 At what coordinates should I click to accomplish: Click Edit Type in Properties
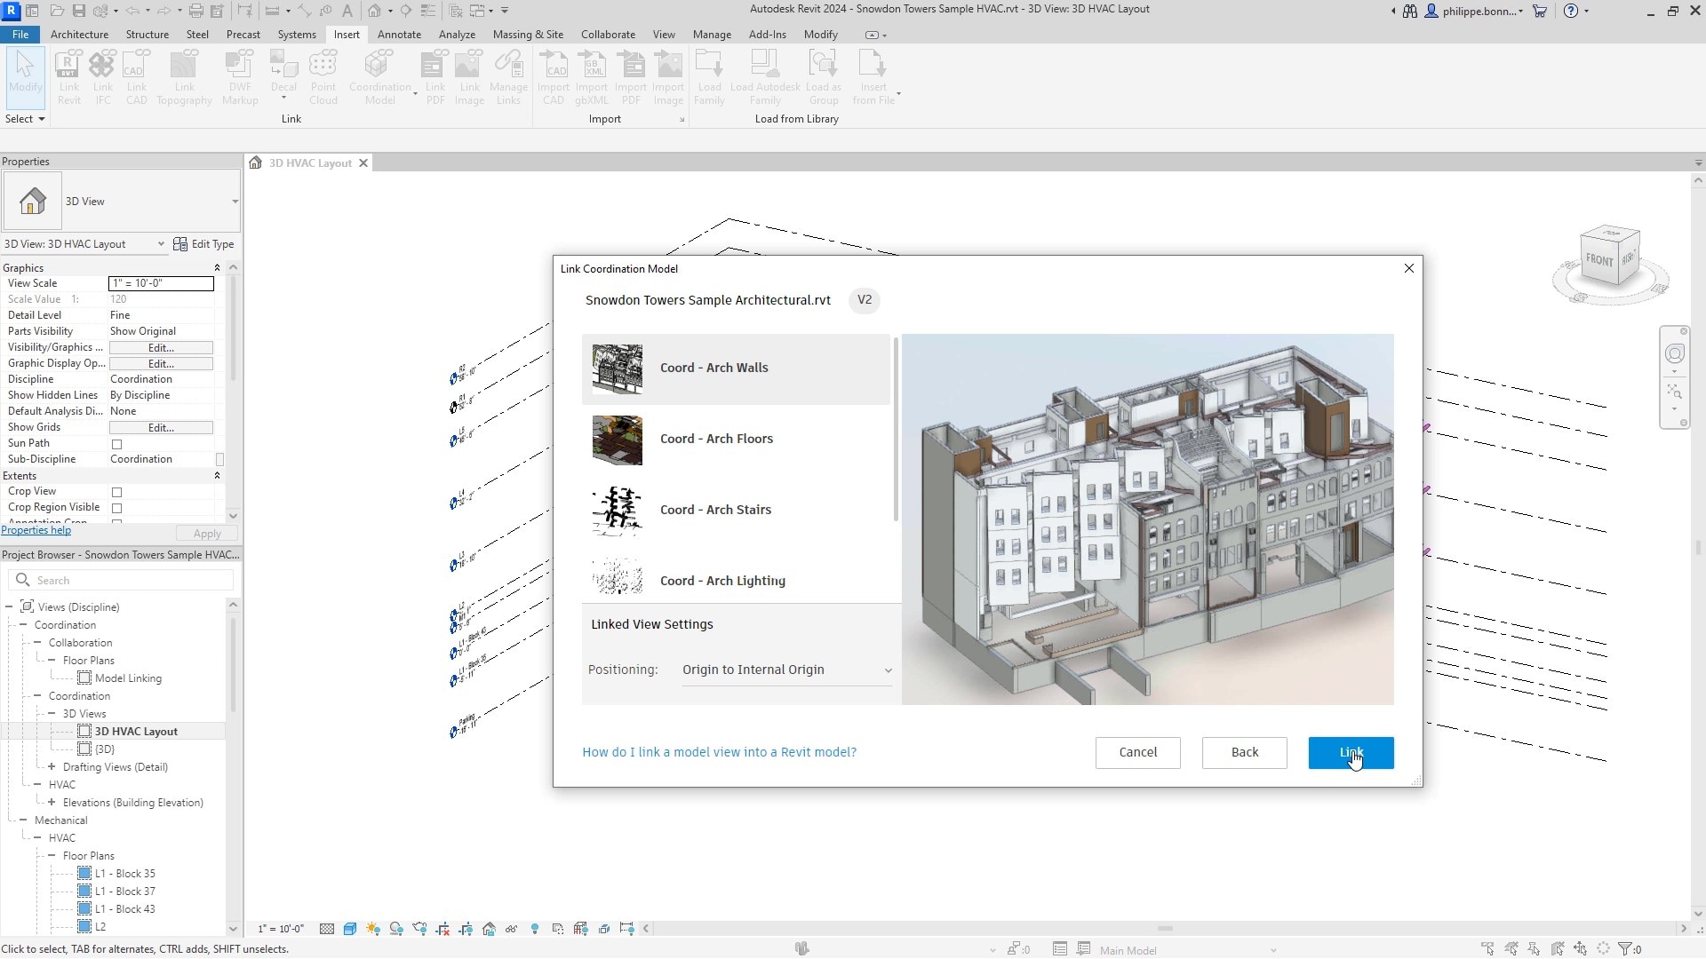click(203, 244)
